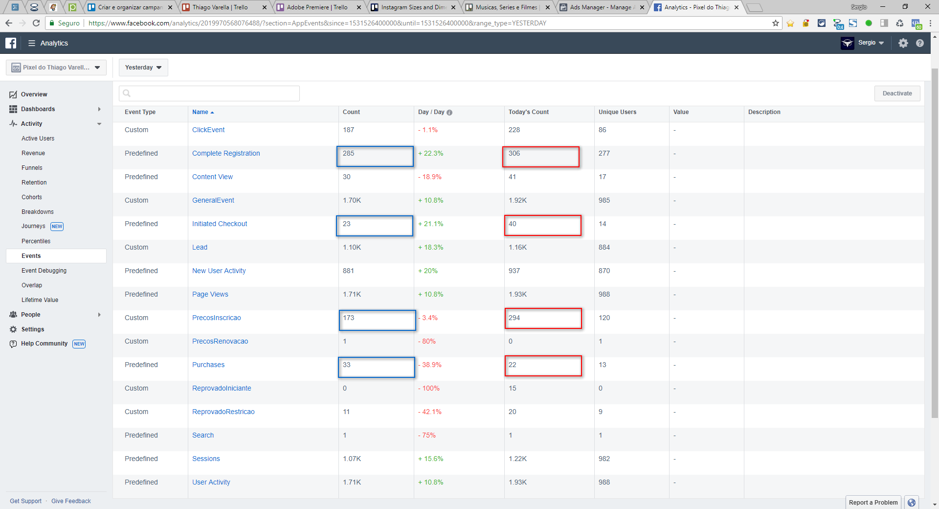Switch to the Thiago Varella Trello tab
The height and width of the screenshot is (509, 939).
tap(224, 7)
